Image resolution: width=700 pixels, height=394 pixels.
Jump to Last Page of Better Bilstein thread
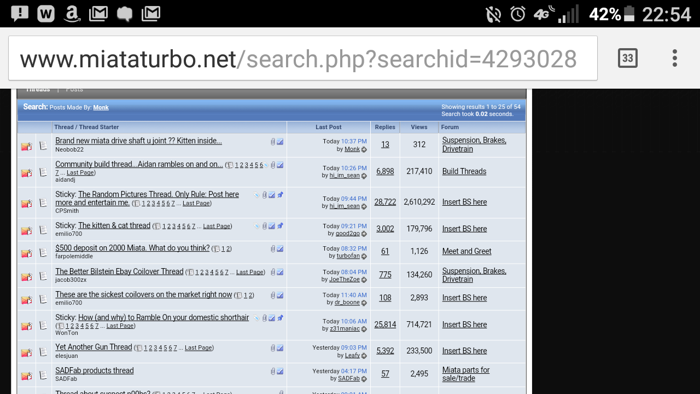[250, 273]
